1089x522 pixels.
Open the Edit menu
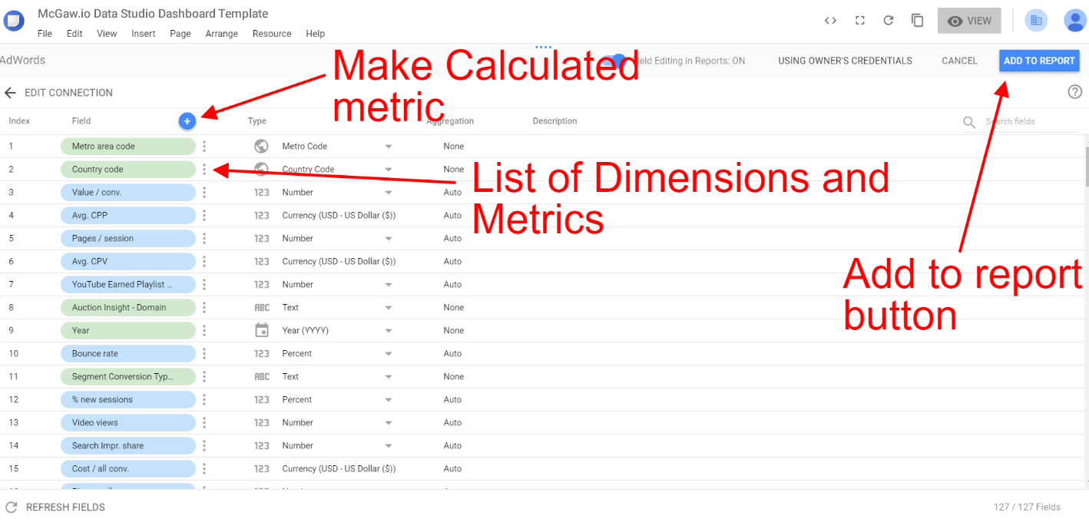(74, 34)
